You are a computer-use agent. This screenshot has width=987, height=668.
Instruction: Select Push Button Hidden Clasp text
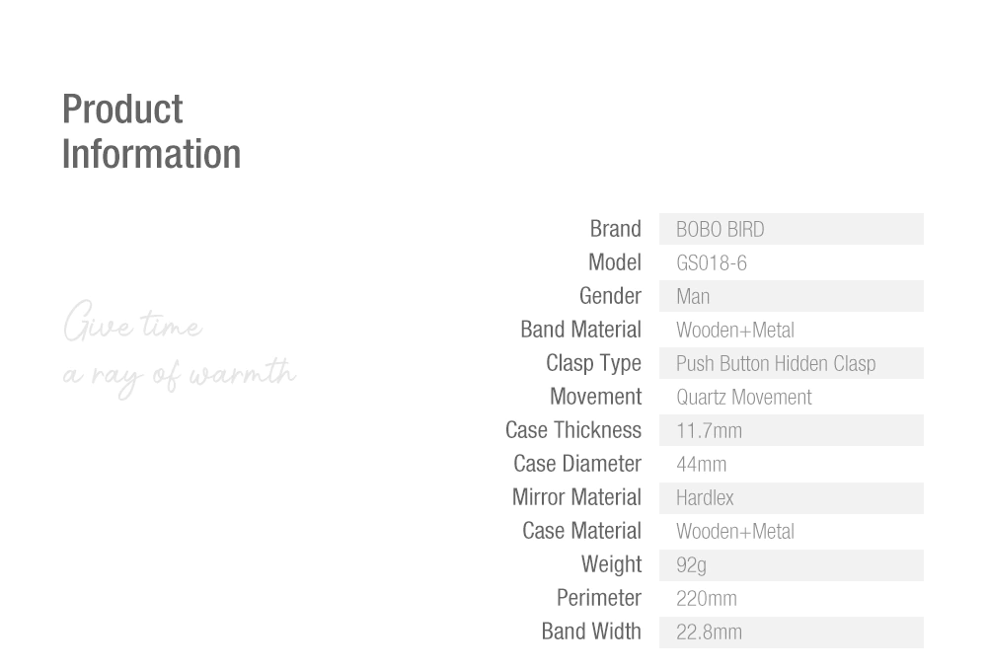click(776, 363)
